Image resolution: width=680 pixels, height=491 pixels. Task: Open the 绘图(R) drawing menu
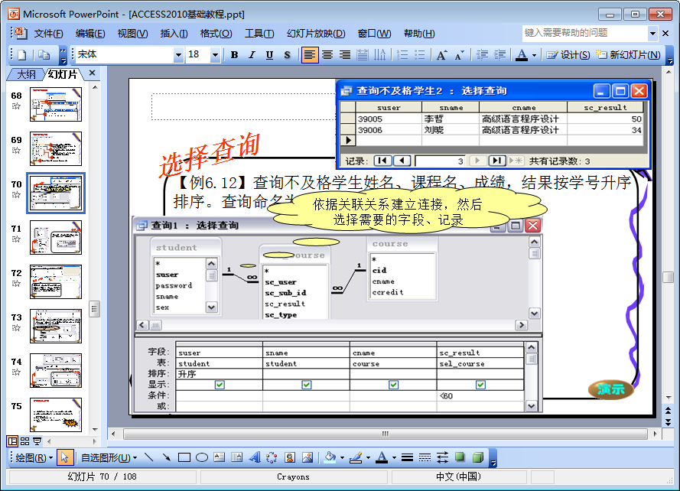[x=34, y=457]
